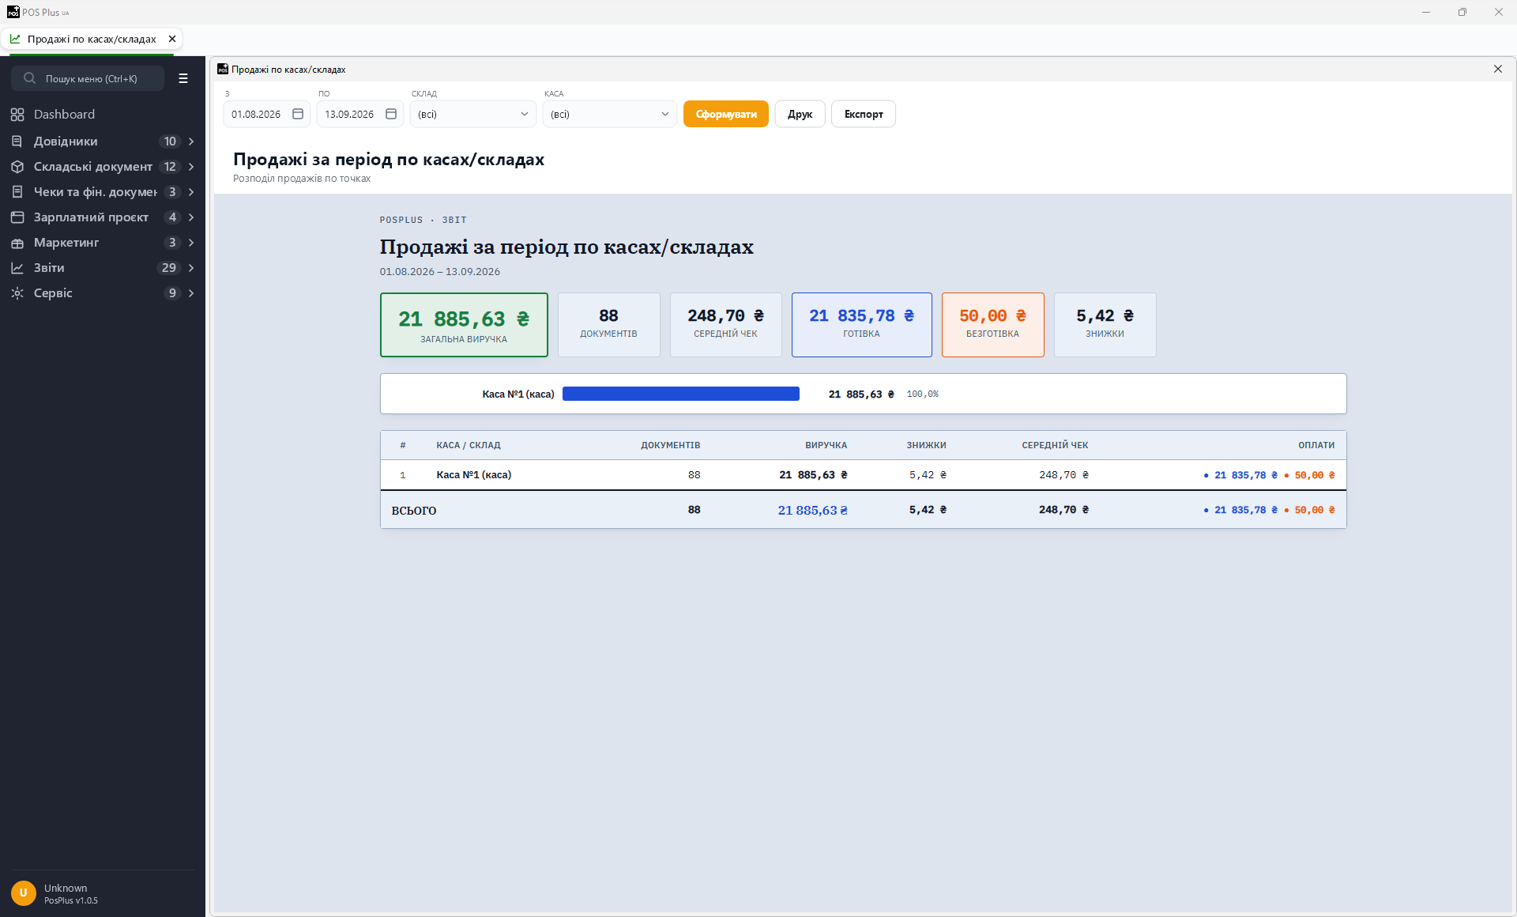Open Звіти menu item
This screenshot has height=917, width=1517.
pos(103,268)
